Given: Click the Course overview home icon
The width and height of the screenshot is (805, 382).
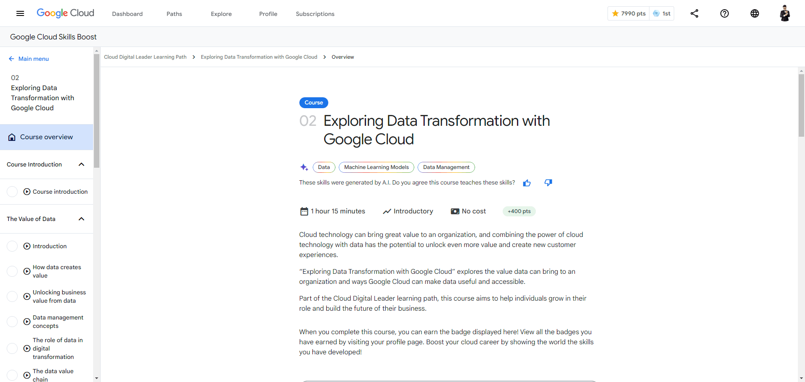Looking at the screenshot, I should point(12,137).
